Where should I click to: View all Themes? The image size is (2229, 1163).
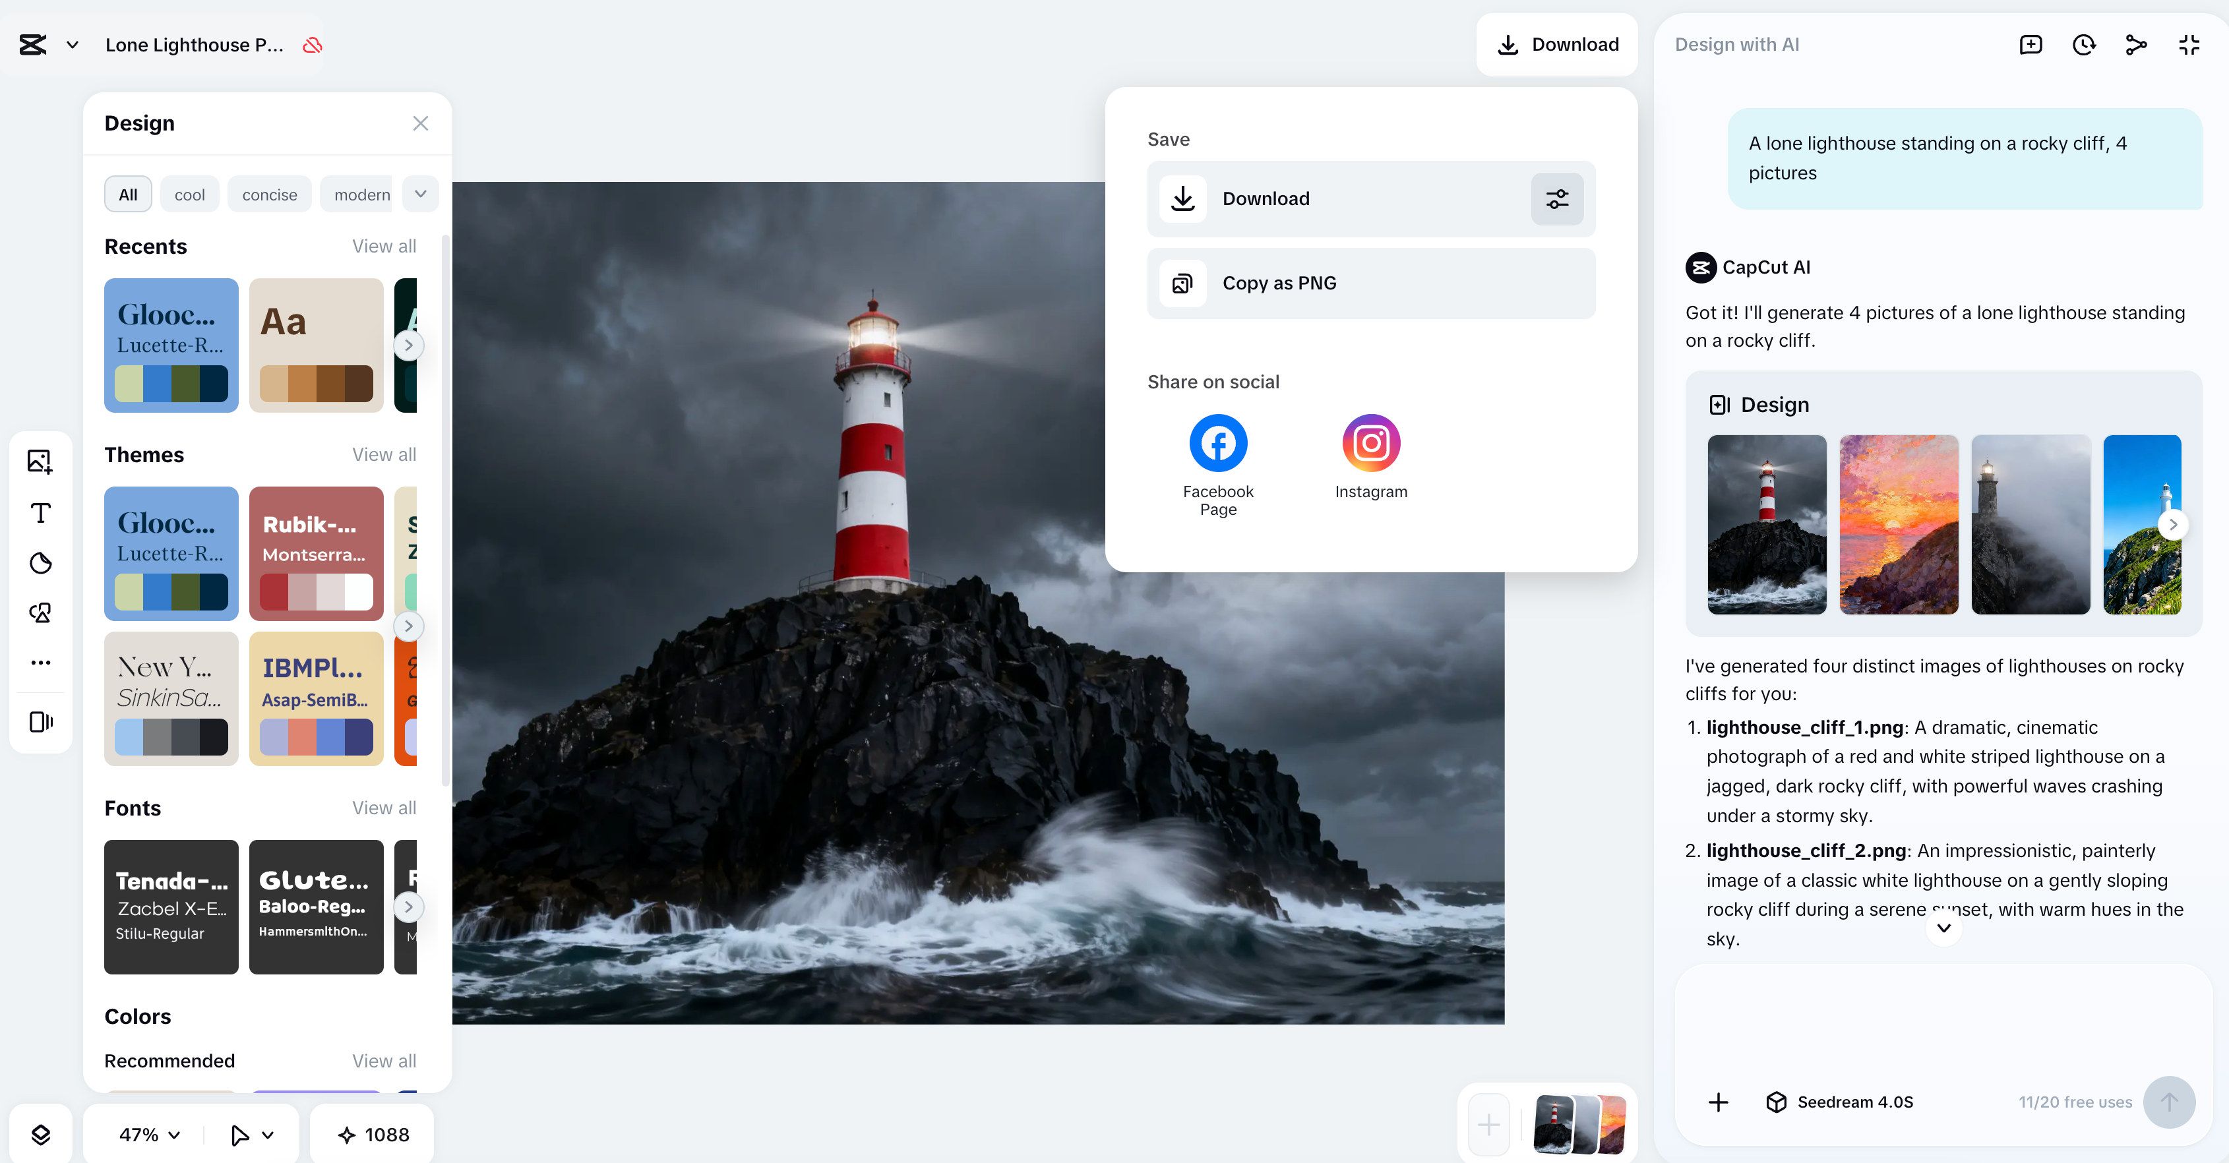coord(383,455)
